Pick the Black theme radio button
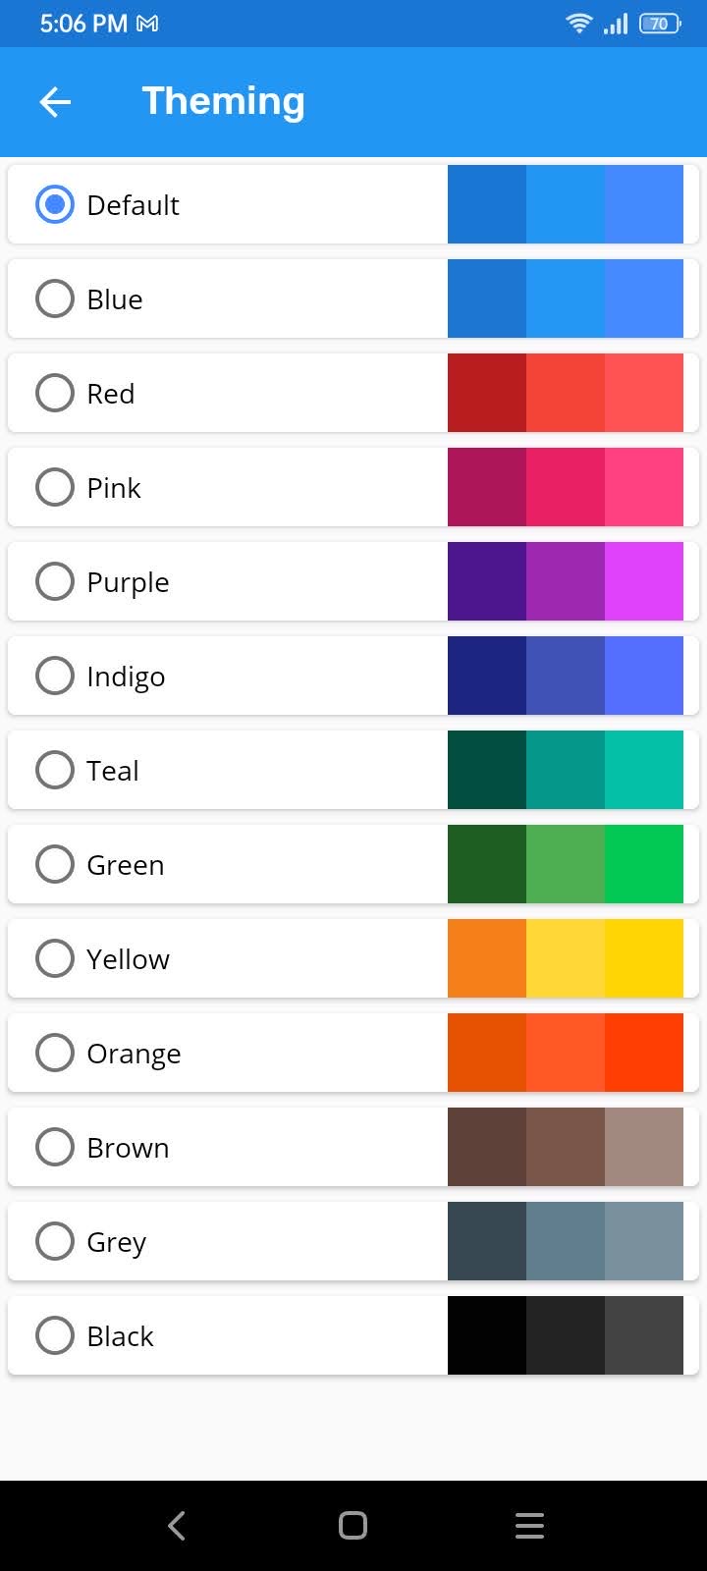 (55, 1335)
